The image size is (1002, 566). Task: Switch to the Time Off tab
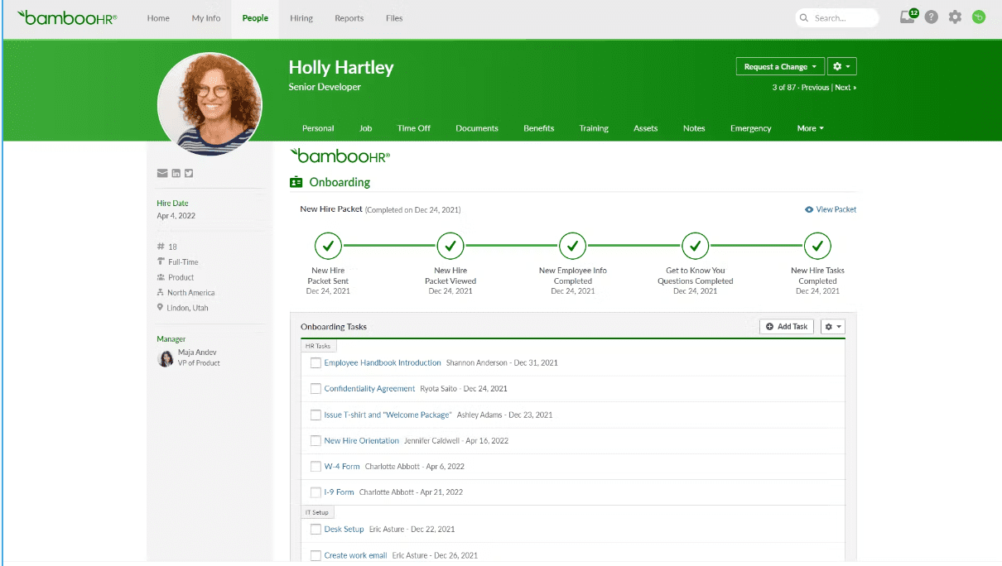coord(413,128)
